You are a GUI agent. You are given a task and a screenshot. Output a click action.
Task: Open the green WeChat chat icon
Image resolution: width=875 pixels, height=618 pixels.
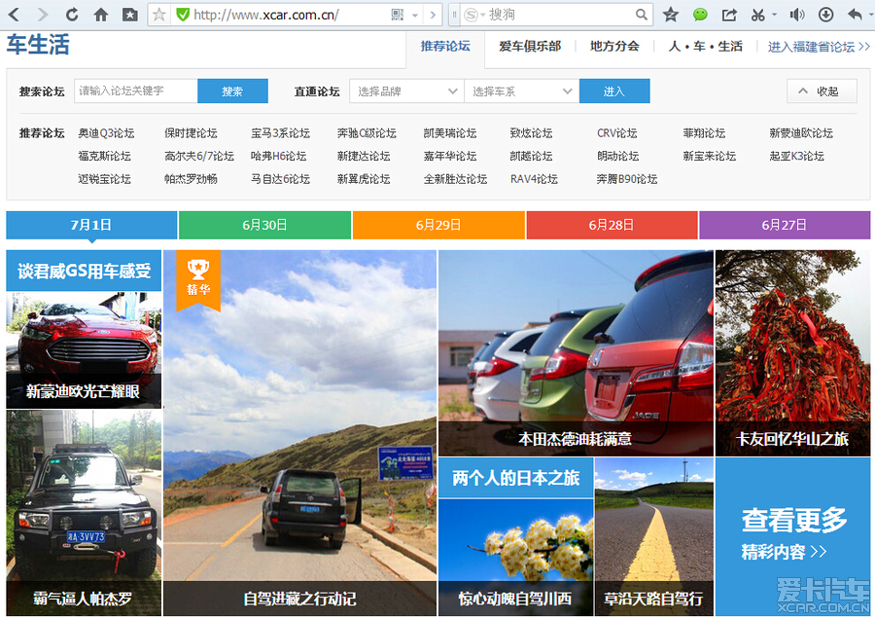pos(700,15)
